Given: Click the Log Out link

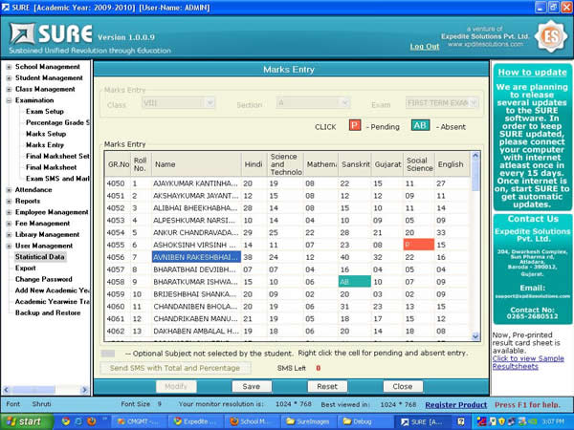Looking at the screenshot, I should [424, 47].
